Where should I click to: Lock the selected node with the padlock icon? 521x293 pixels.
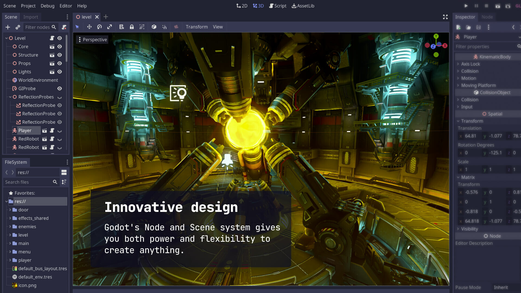pos(132,27)
